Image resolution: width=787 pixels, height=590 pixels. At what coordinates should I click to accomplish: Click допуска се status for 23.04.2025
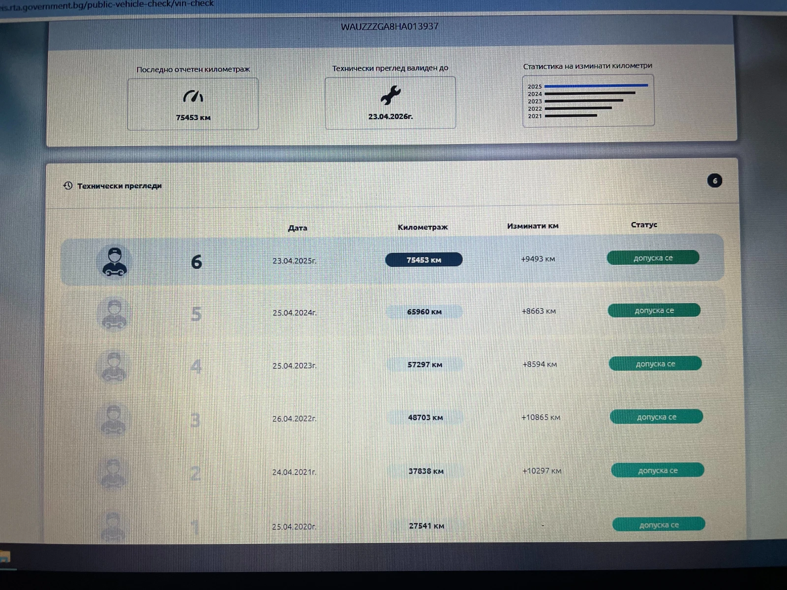coord(653,258)
